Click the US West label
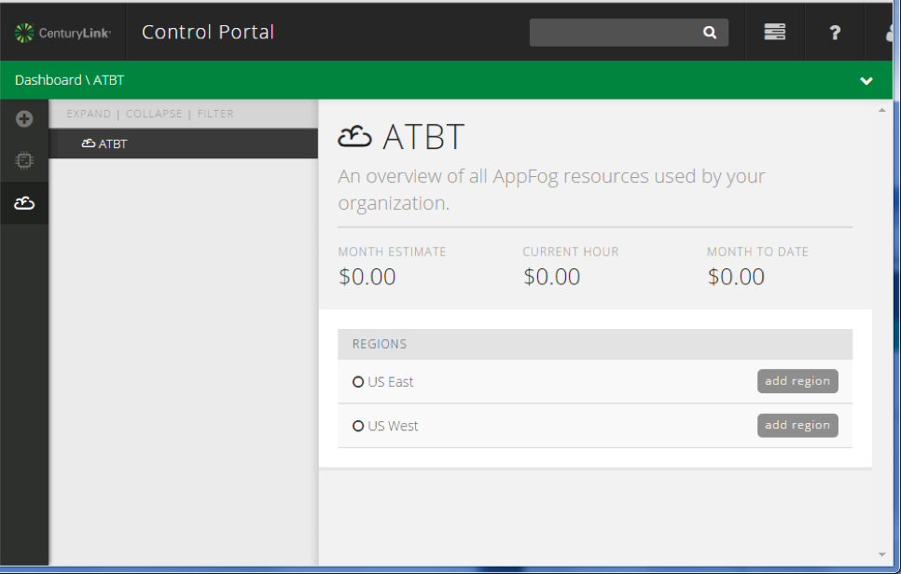 point(393,426)
